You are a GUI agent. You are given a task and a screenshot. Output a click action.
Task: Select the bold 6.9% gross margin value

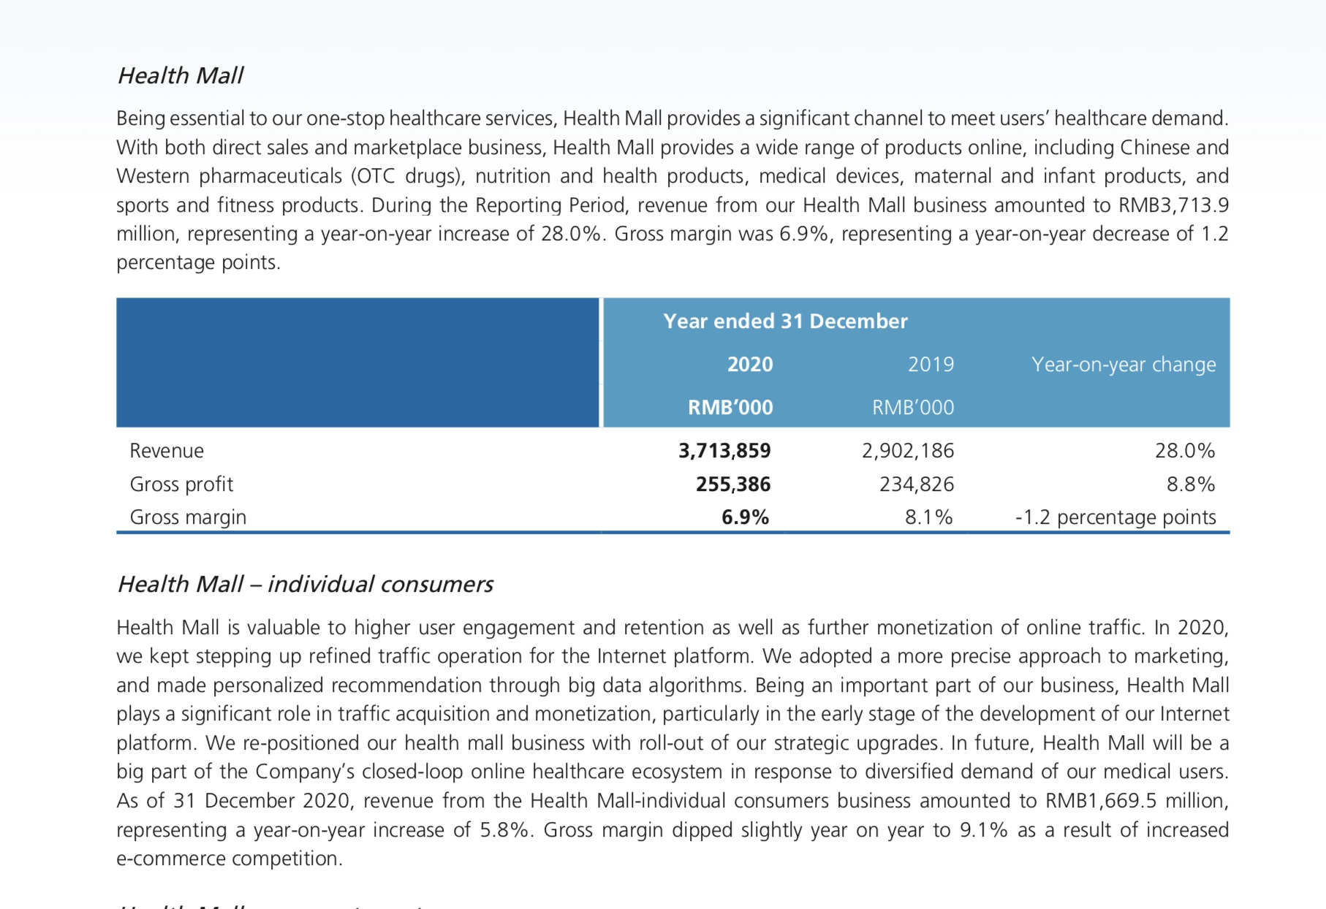click(745, 517)
